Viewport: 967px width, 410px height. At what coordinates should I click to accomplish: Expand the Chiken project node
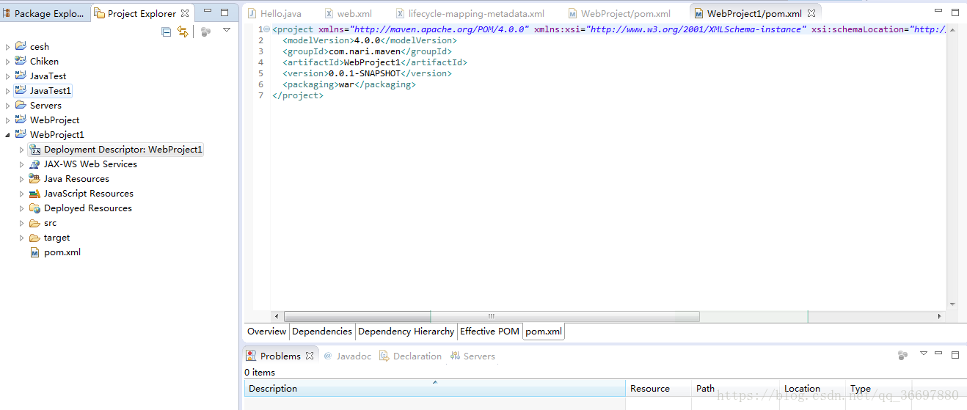(x=8, y=62)
